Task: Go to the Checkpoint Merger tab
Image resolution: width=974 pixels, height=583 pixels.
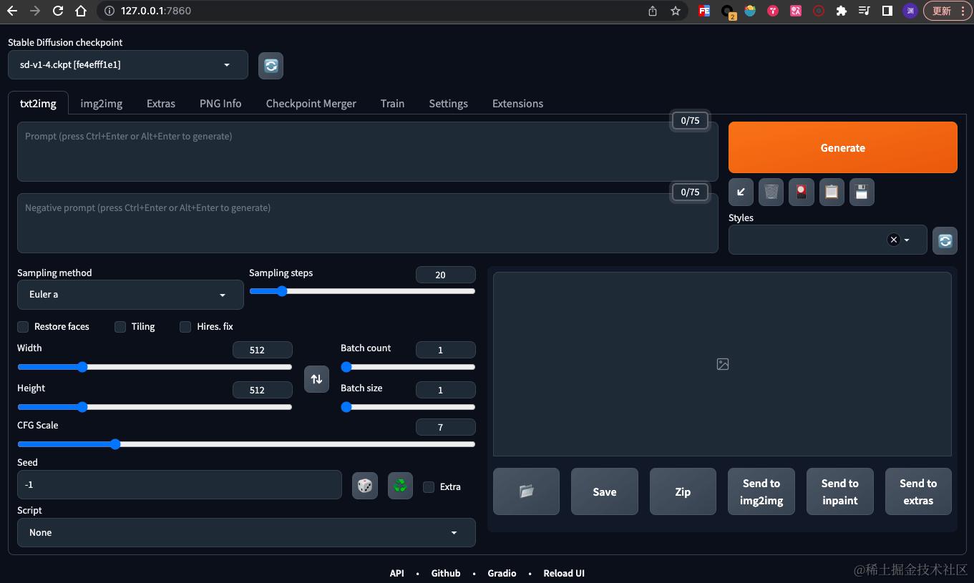Action: click(x=311, y=104)
